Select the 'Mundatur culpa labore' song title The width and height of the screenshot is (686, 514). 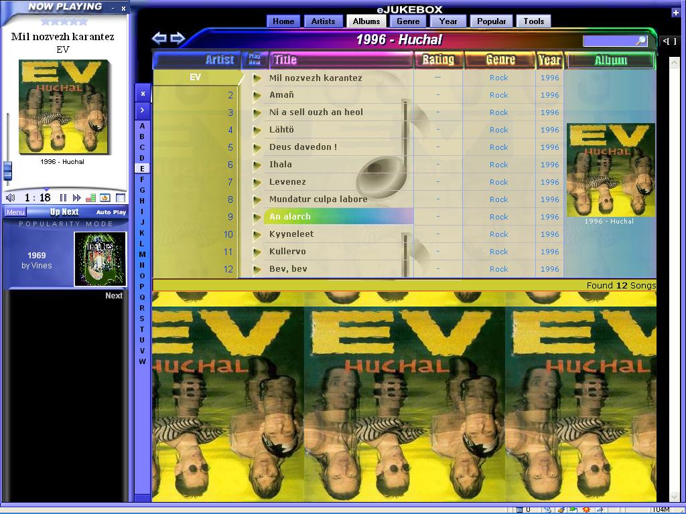[318, 199]
